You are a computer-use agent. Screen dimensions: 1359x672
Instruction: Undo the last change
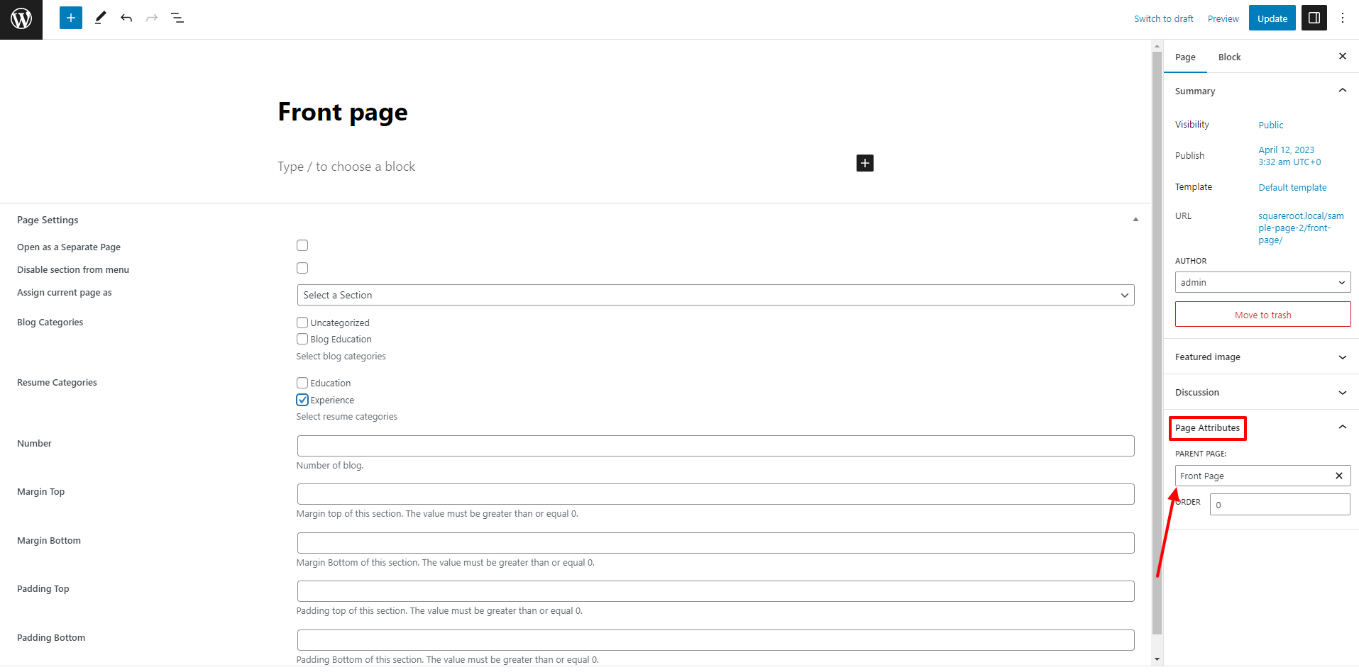point(126,18)
